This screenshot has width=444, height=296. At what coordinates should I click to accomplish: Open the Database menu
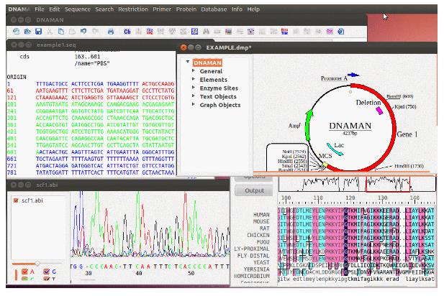pos(214,9)
